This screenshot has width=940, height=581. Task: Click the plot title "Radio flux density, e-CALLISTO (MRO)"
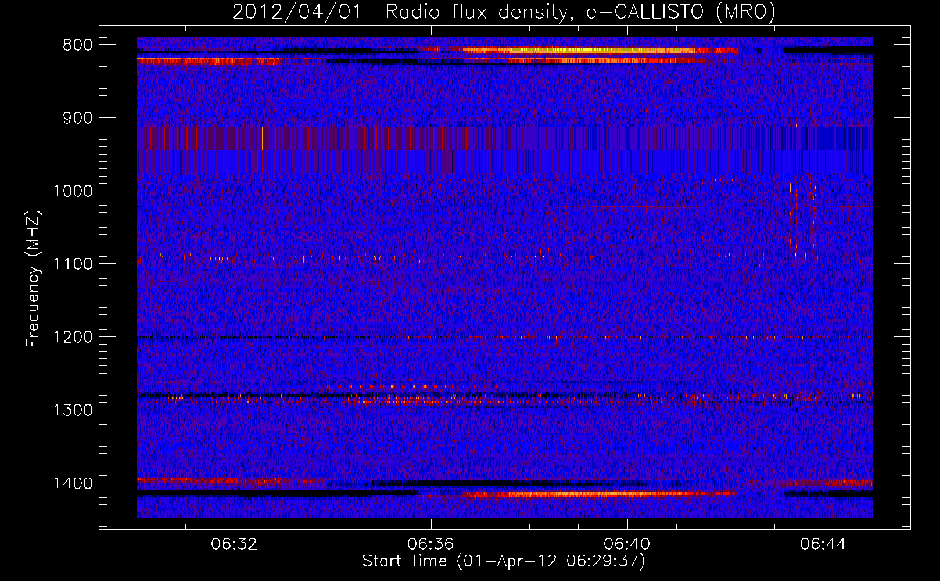pyautogui.click(x=580, y=12)
